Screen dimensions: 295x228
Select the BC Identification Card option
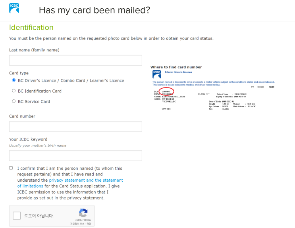click(x=14, y=91)
